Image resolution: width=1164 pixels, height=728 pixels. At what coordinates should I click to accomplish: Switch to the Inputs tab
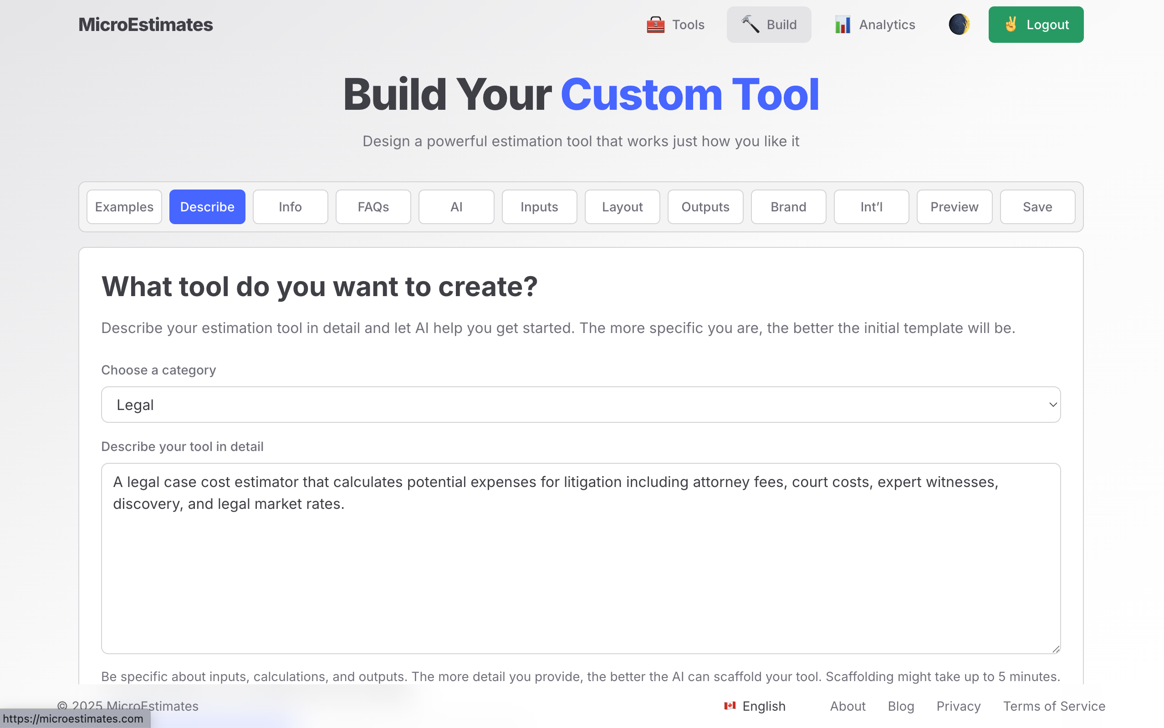[539, 206]
